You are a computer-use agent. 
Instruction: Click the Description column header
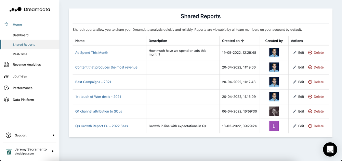tap(158, 41)
